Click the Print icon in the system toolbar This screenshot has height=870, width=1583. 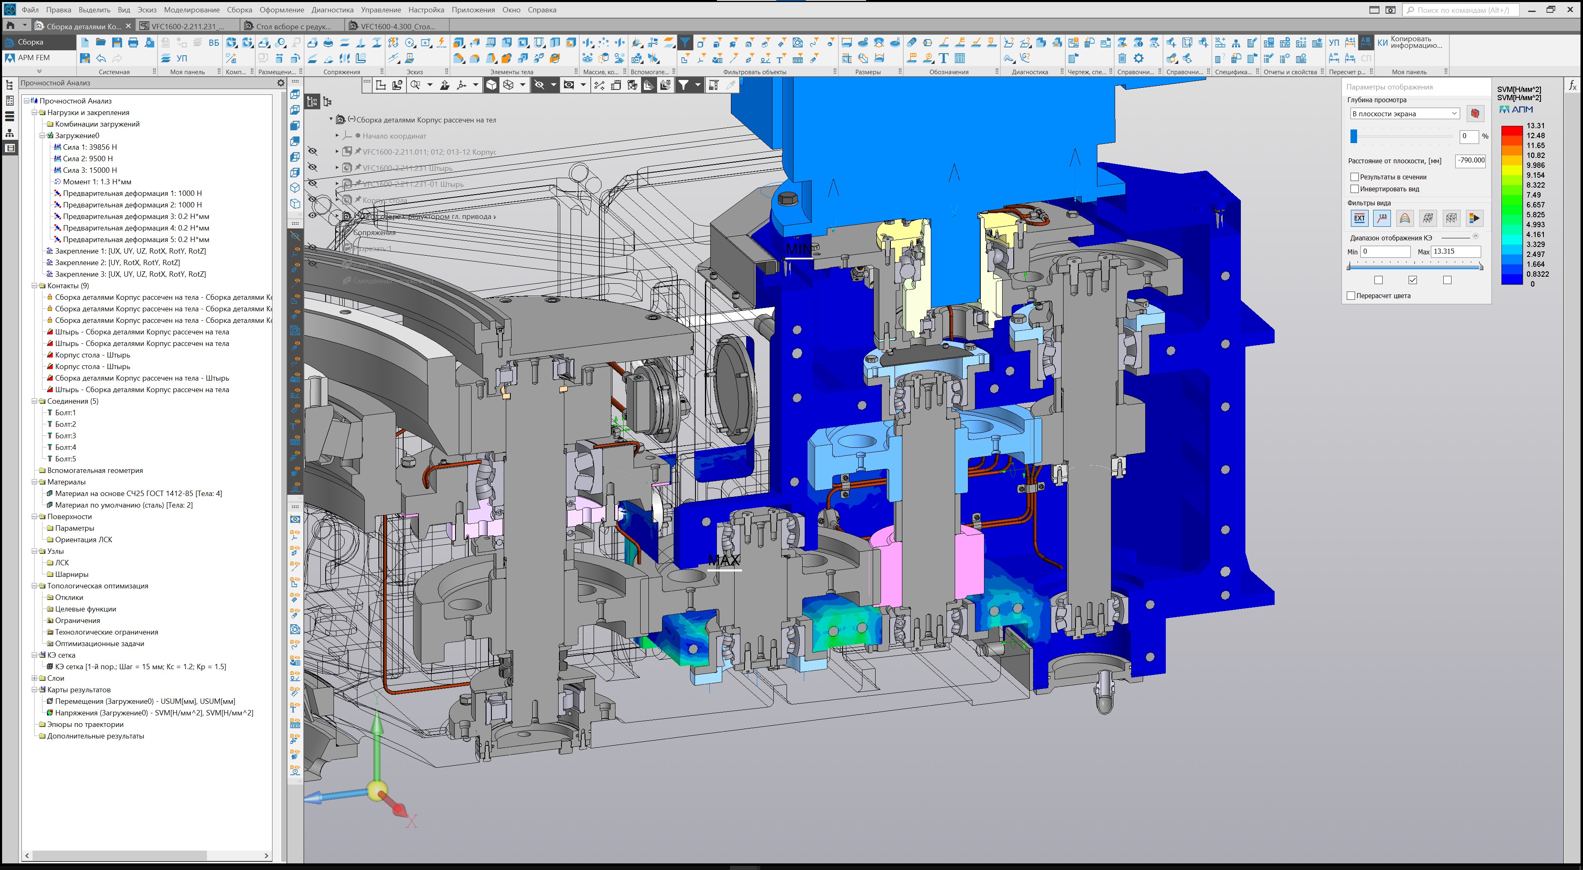[133, 42]
